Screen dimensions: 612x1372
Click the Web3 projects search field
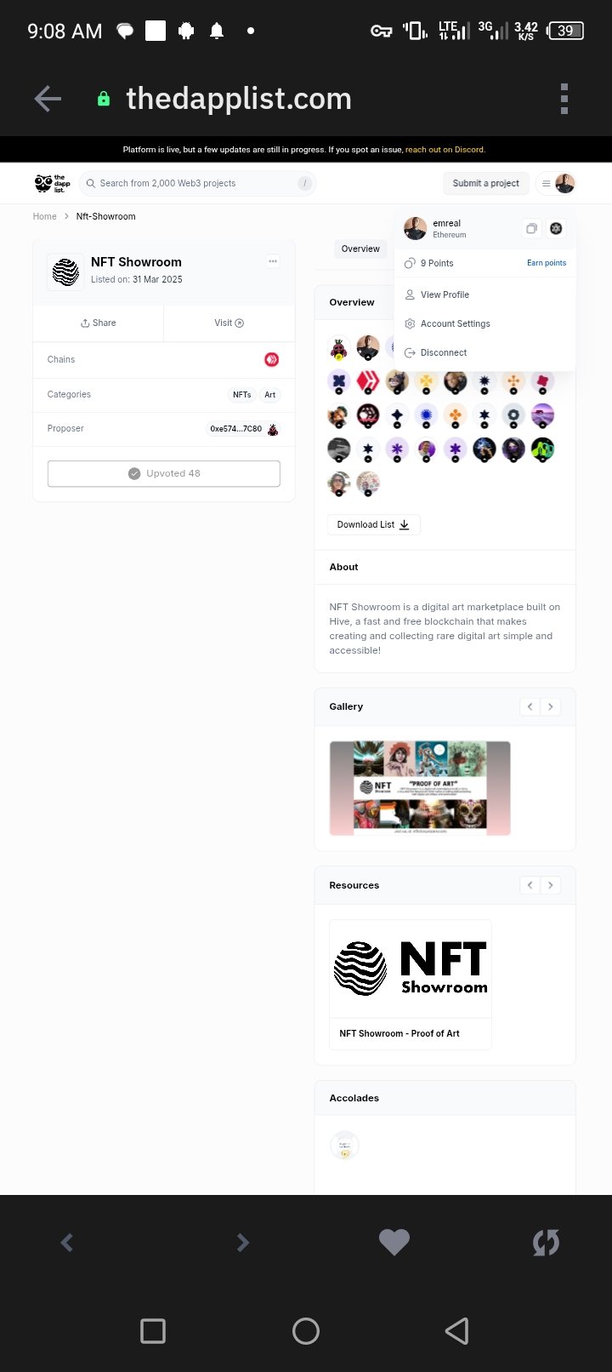(197, 183)
